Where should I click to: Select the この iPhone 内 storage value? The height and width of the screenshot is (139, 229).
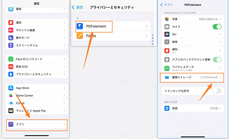coord(209,77)
